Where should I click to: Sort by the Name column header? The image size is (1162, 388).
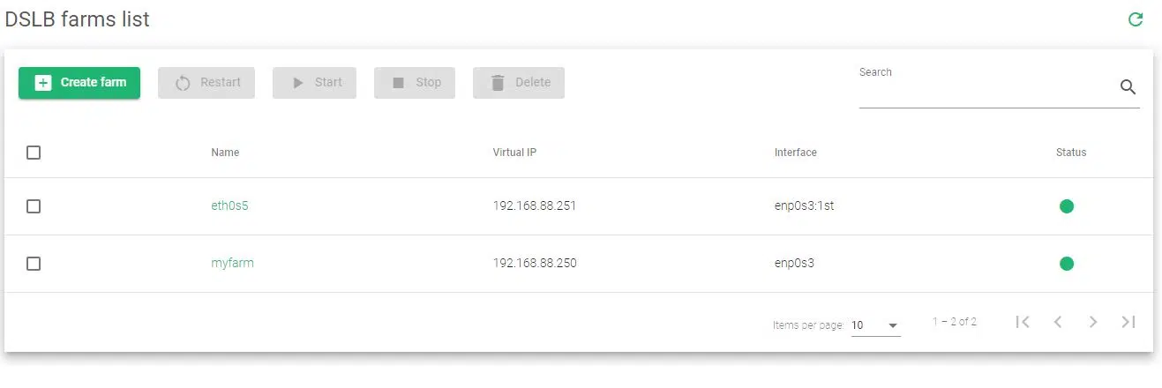(x=225, y=153)
